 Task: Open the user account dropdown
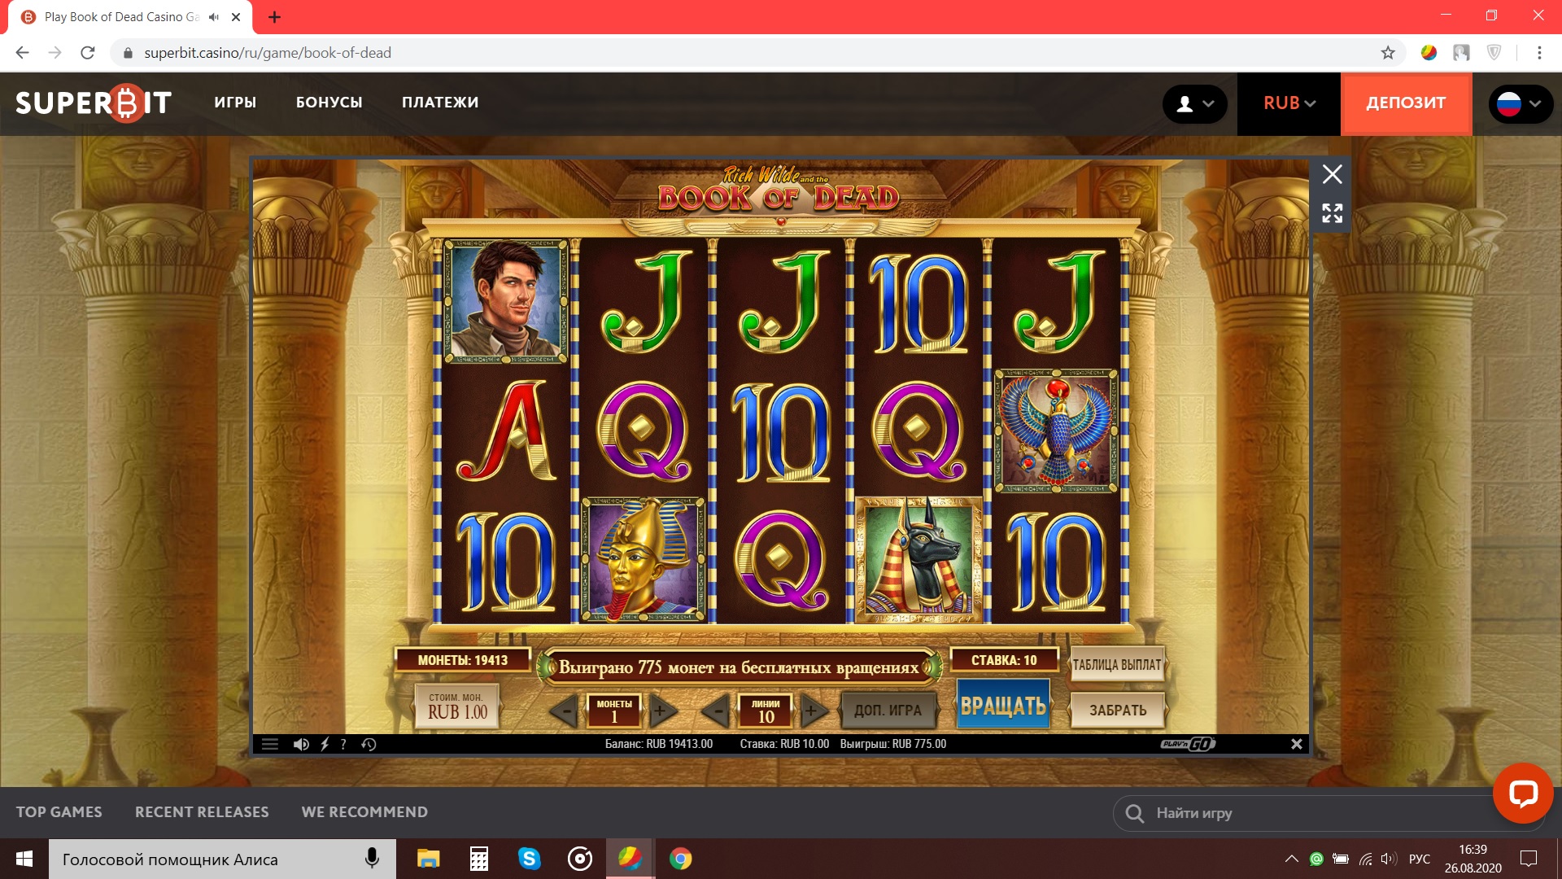click(x=1194, y=103)
